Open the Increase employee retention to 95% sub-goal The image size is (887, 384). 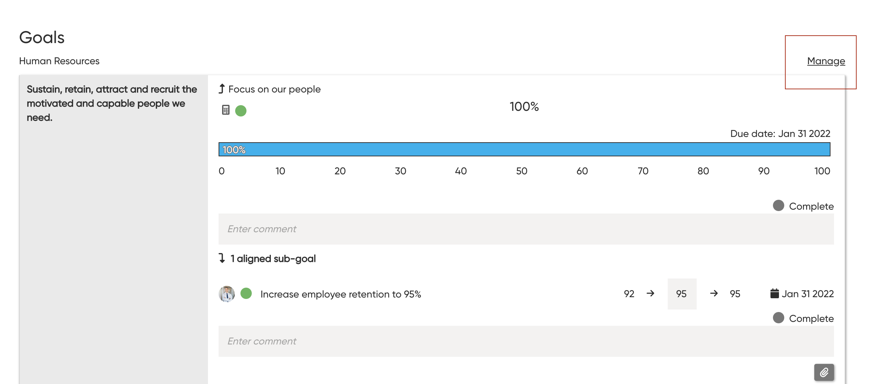tap(340, 294)
